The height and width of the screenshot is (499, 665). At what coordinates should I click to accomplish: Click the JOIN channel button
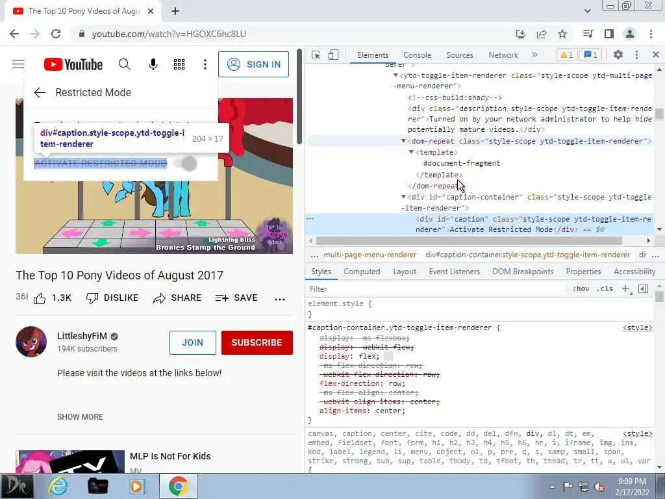192,342
